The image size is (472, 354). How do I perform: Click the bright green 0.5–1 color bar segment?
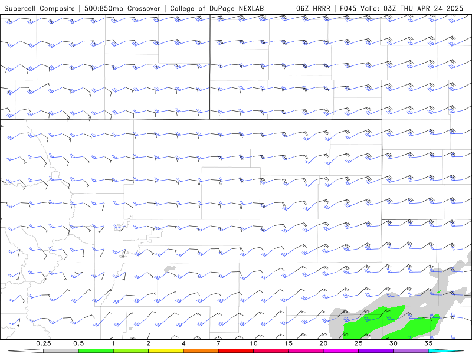96,351
